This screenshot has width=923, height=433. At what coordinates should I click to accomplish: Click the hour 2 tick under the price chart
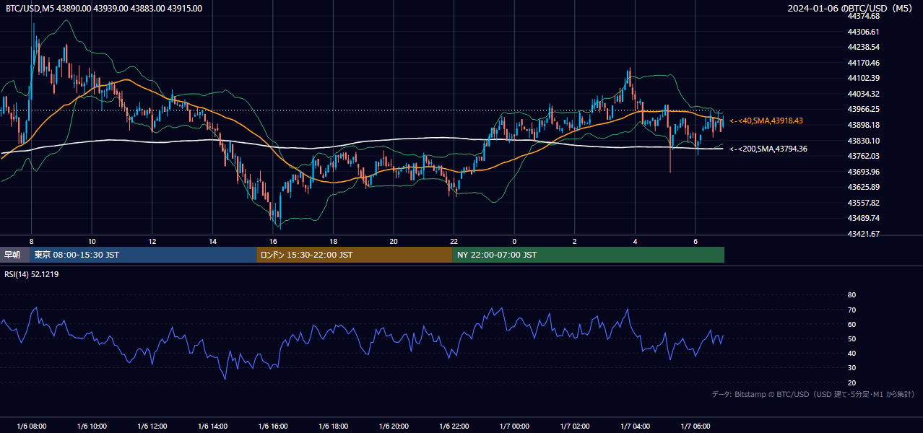click(x=575, y=241)
